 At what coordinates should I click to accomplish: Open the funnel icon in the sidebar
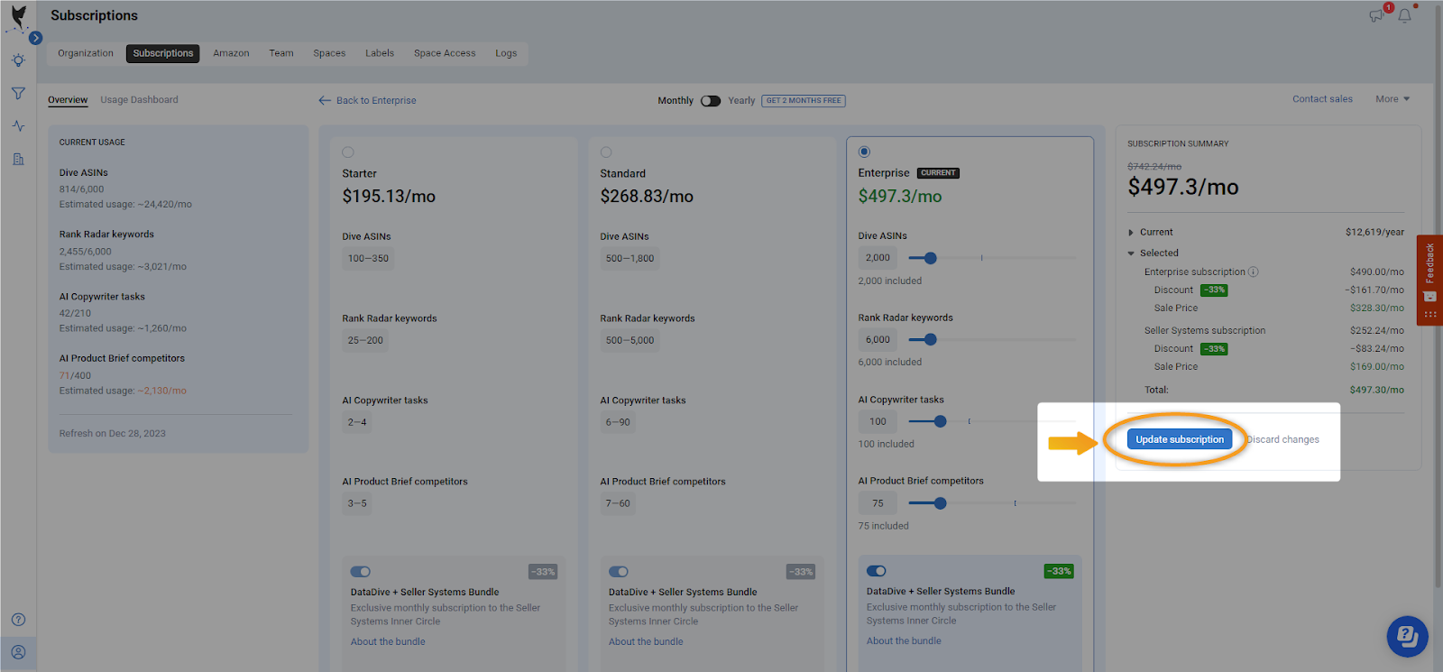[18, 93]
